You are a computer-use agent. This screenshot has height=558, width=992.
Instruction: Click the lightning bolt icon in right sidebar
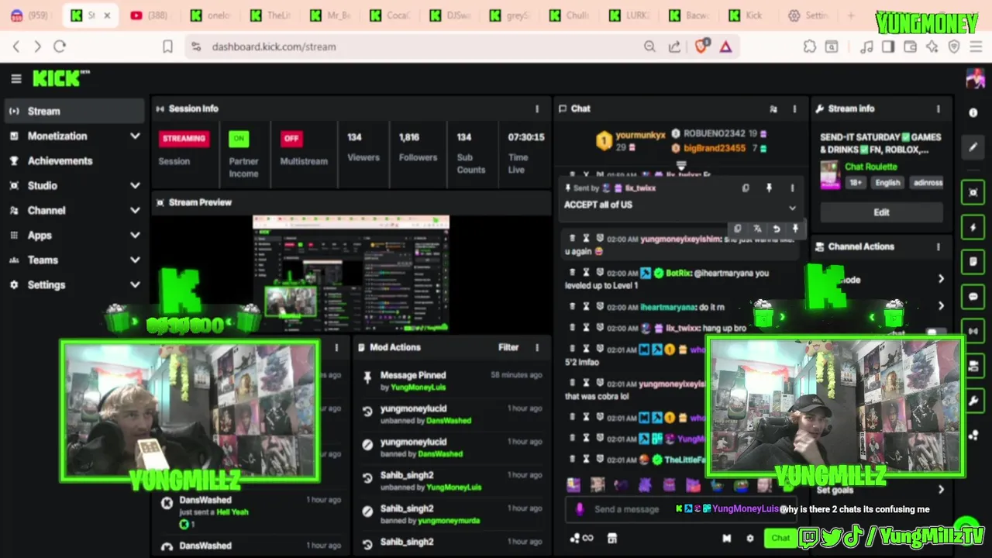point(973,228)
